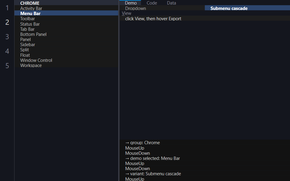Select activity rail item 5
Screen dimensions: 290x181
[x=7, y=65]
